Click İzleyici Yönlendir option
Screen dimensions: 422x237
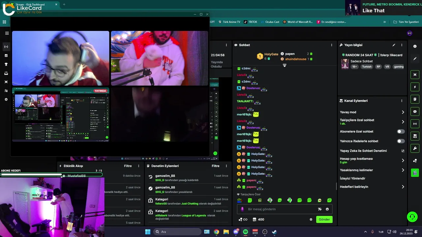tap(352, 178)
